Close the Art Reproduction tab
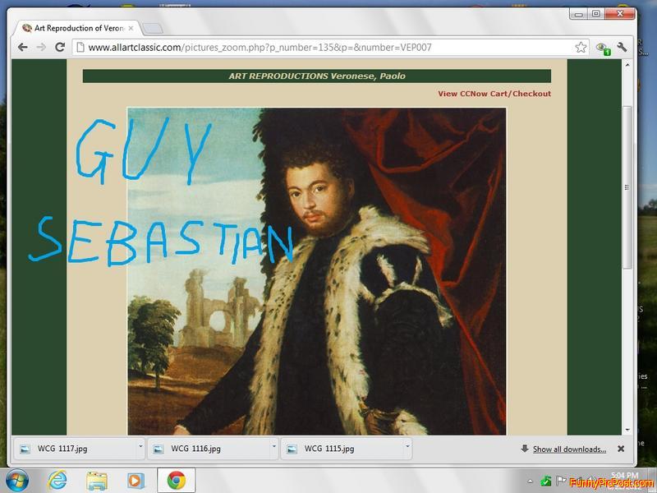This screenshot has height=493, width=657. point(131,29)
